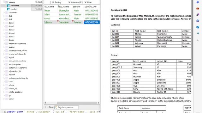Click the contact cell 0786869533
This screenshot has height=113, width=202.
[92, 15]
